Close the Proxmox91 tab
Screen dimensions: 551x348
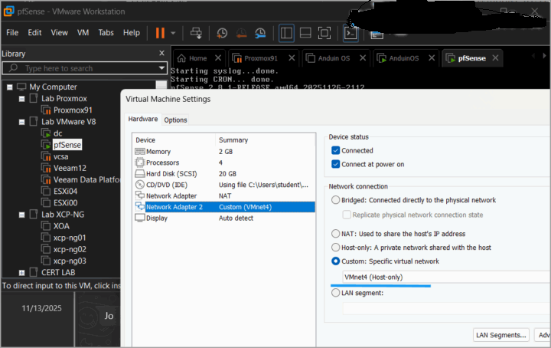[x=292, y=58]
